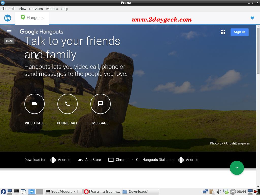Click the Franz mustache logo icon

(8, 18)
